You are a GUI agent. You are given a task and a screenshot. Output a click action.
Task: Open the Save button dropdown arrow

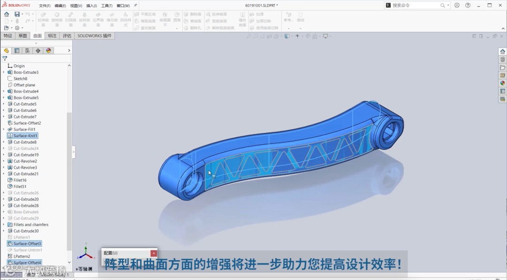click(22, 14)
